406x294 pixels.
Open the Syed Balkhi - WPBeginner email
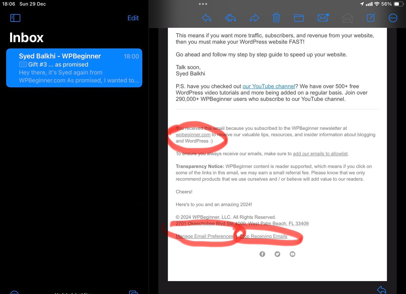tap(74, 68)
